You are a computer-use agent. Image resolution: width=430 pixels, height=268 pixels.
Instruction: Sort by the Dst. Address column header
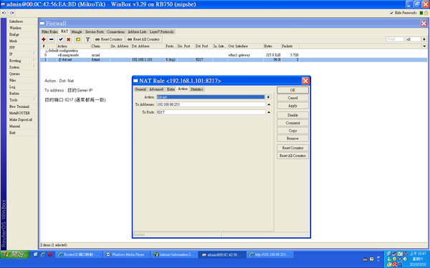coord(148,46)
